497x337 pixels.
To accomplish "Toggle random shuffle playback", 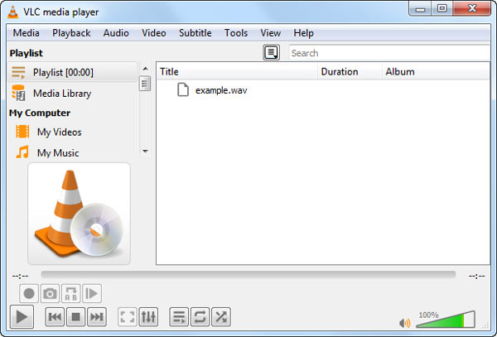I will 221,316.
